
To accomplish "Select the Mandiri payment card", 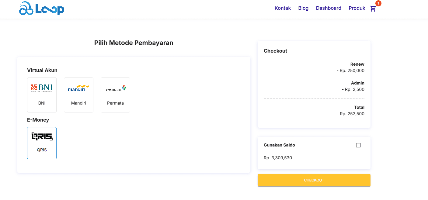I will point(78,95).
